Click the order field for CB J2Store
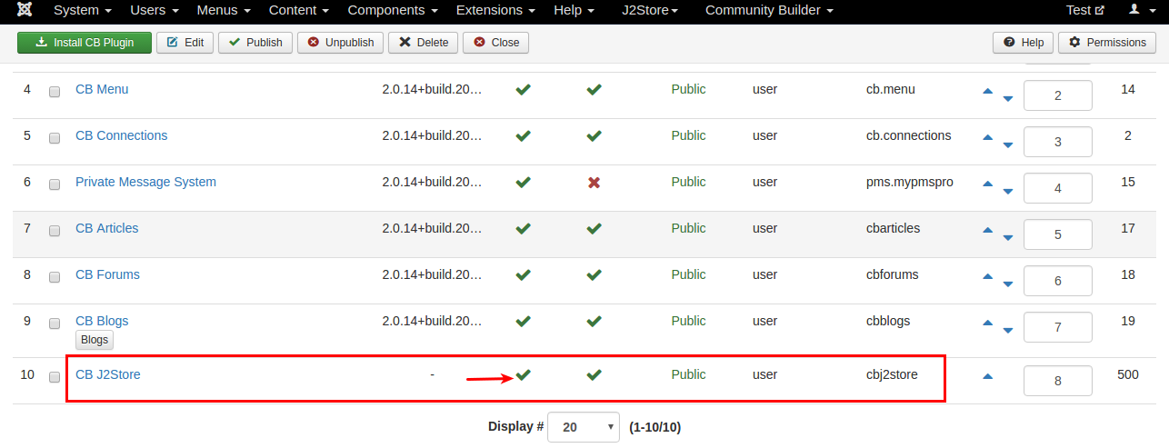Image resolution: width=1169 pixels, height=448 pixels. coord(1058,381)
